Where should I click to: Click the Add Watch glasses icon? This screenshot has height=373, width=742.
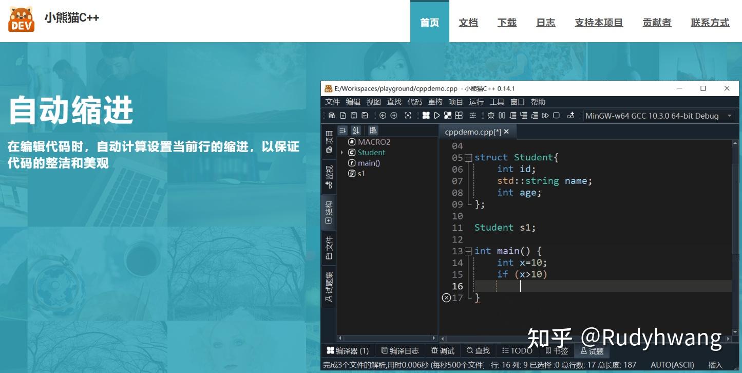click(x=570, y=116)
